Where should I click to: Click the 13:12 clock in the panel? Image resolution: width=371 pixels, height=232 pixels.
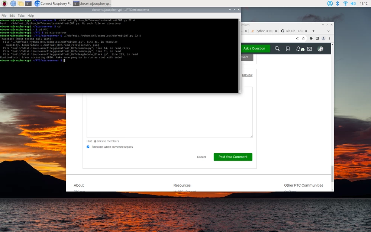pyautogui.click(x=364, y=3)
